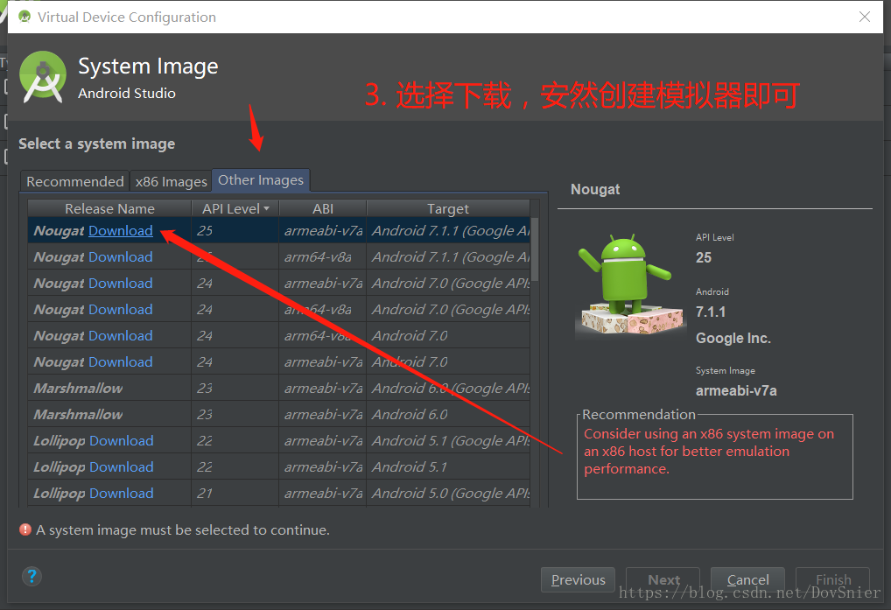This screenshot has height=610, width=891.
Task: Download Lollipop API 21 Android 5.0 image
Action: coord(122,493)
